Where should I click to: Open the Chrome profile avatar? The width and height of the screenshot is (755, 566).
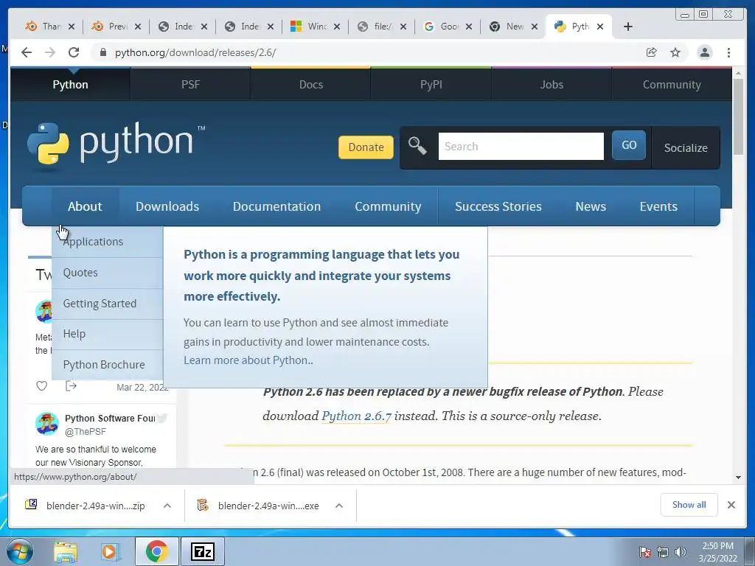[704, 52]
